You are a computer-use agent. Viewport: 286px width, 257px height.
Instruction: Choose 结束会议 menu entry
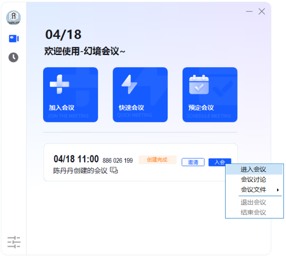point(253,213)
